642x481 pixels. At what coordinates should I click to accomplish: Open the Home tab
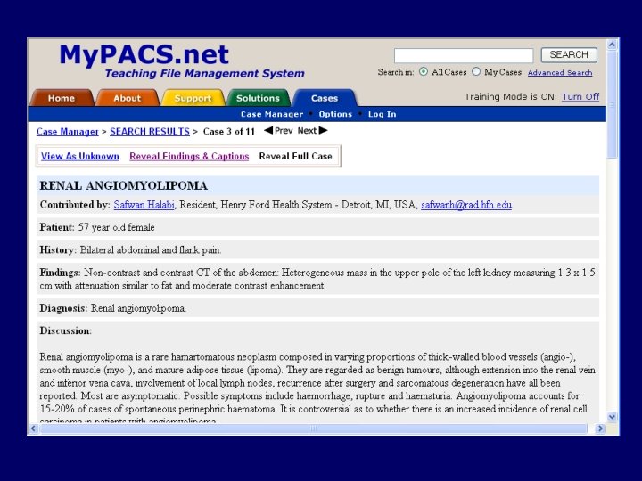pyautogui.click(x=62, y=98)
